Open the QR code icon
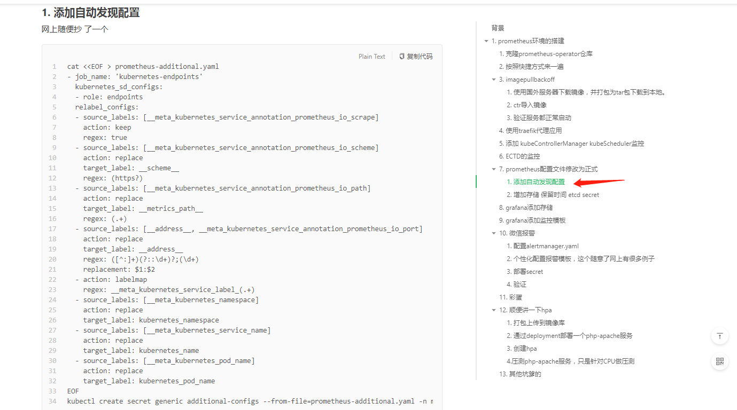 [720, 361]
